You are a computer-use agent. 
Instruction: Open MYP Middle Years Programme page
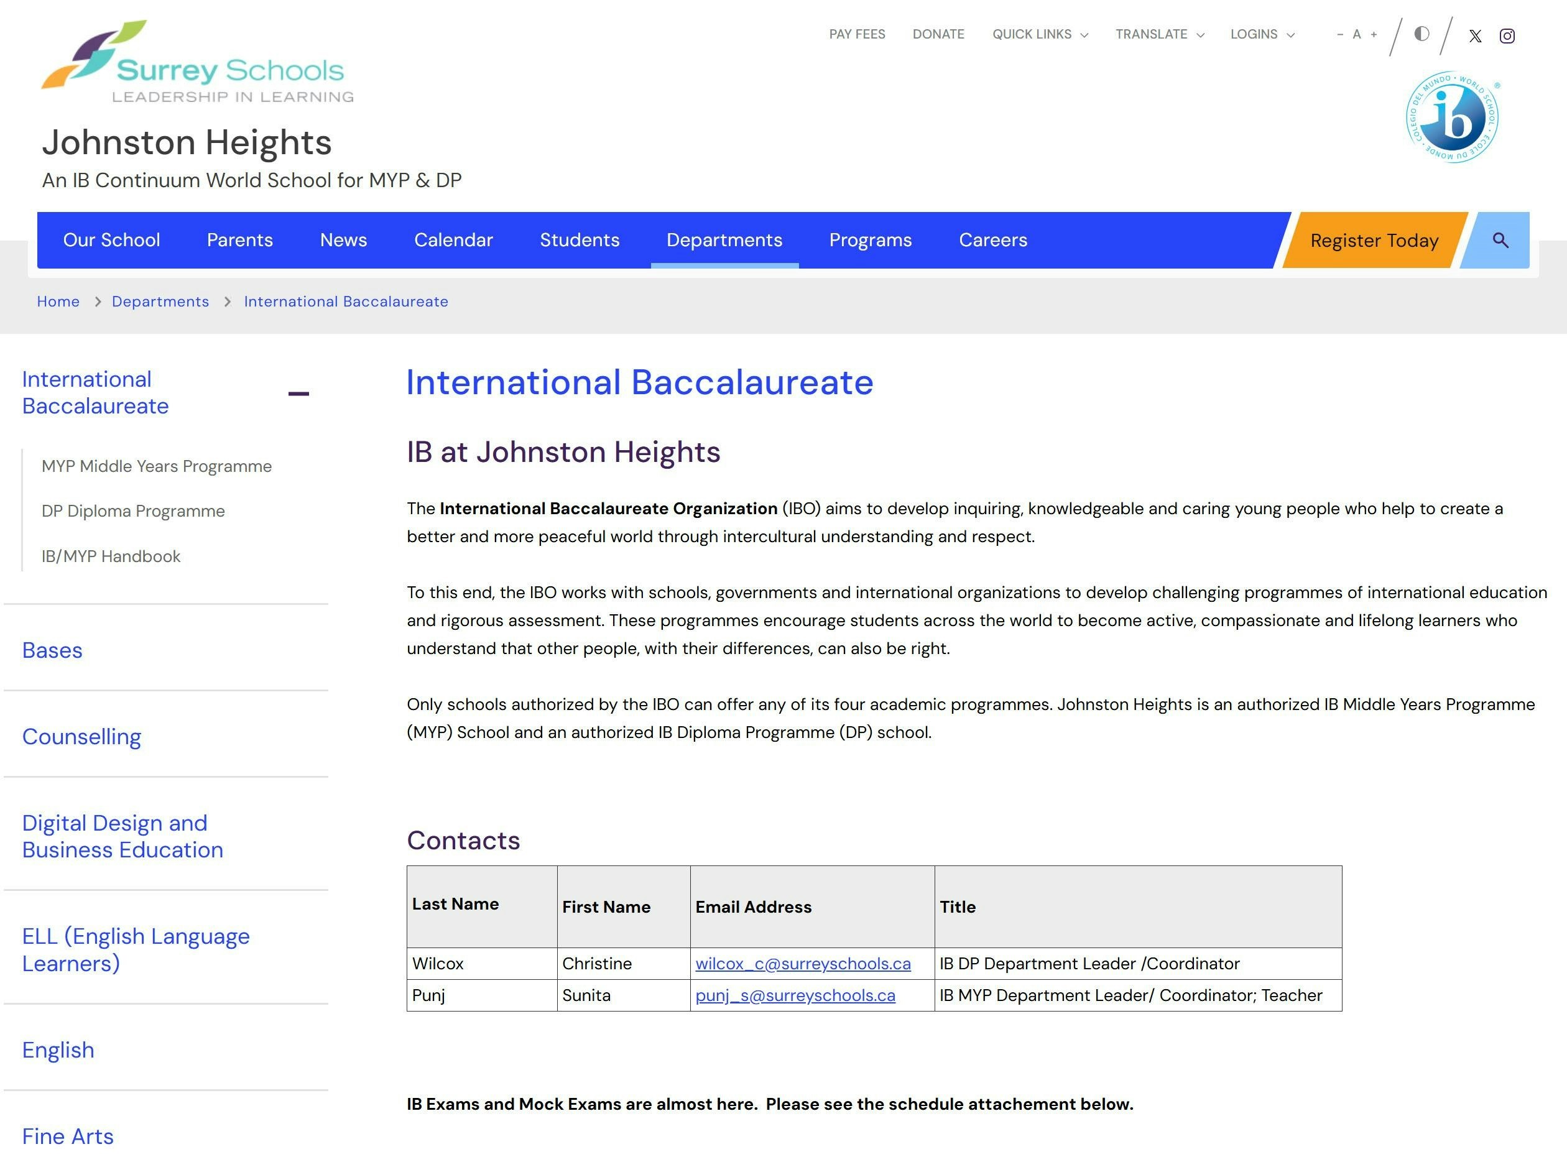[x=156, y=466]
